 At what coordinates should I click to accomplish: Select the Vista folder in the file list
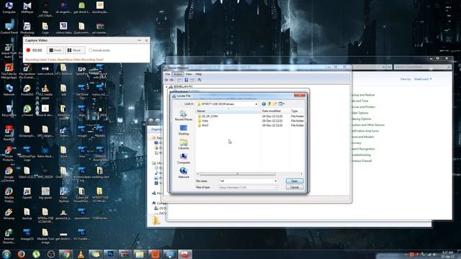(205, 121)
